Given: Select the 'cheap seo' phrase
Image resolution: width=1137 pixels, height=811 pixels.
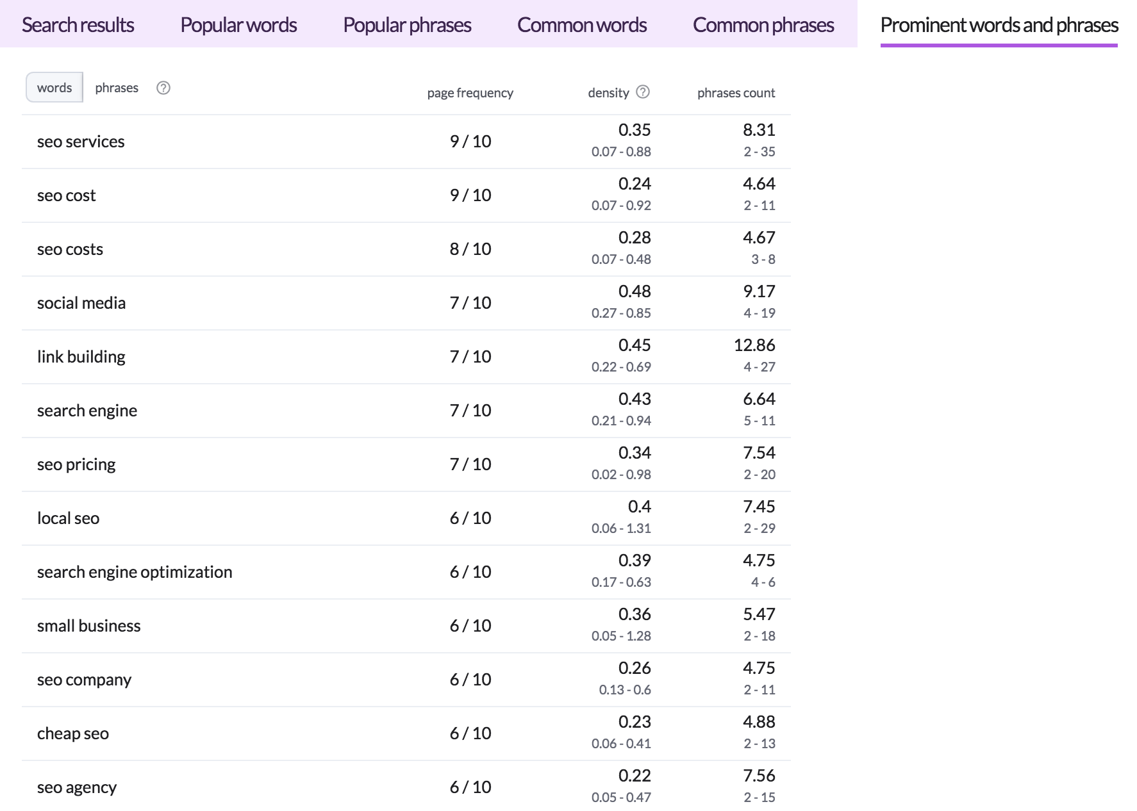Looking at the screenshot, I should pos(73,733).
